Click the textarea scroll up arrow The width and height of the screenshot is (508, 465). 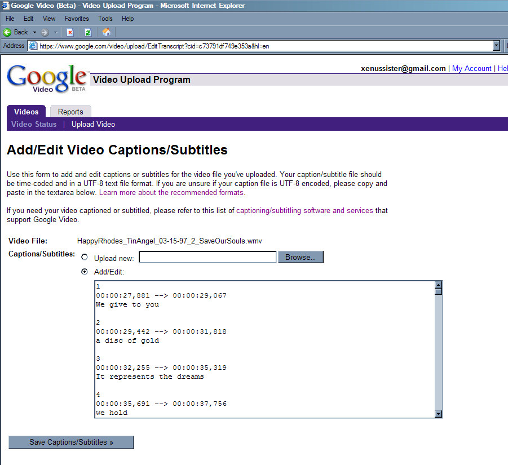[x=438, y=285]
